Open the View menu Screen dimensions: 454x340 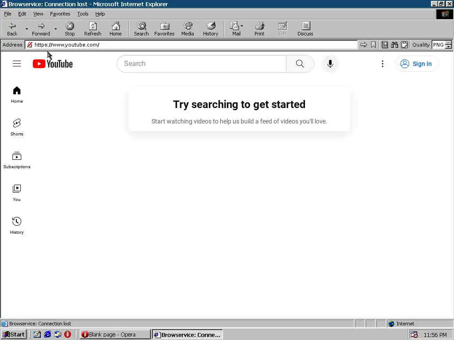pos(38,14)
